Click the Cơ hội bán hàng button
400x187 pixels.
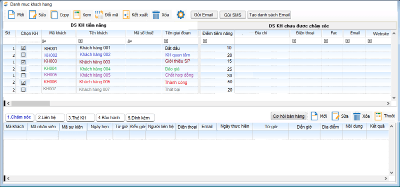(288, 116)
